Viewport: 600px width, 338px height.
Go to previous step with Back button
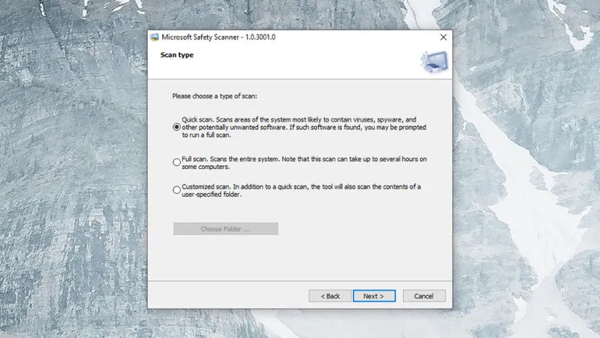point(330,296)
